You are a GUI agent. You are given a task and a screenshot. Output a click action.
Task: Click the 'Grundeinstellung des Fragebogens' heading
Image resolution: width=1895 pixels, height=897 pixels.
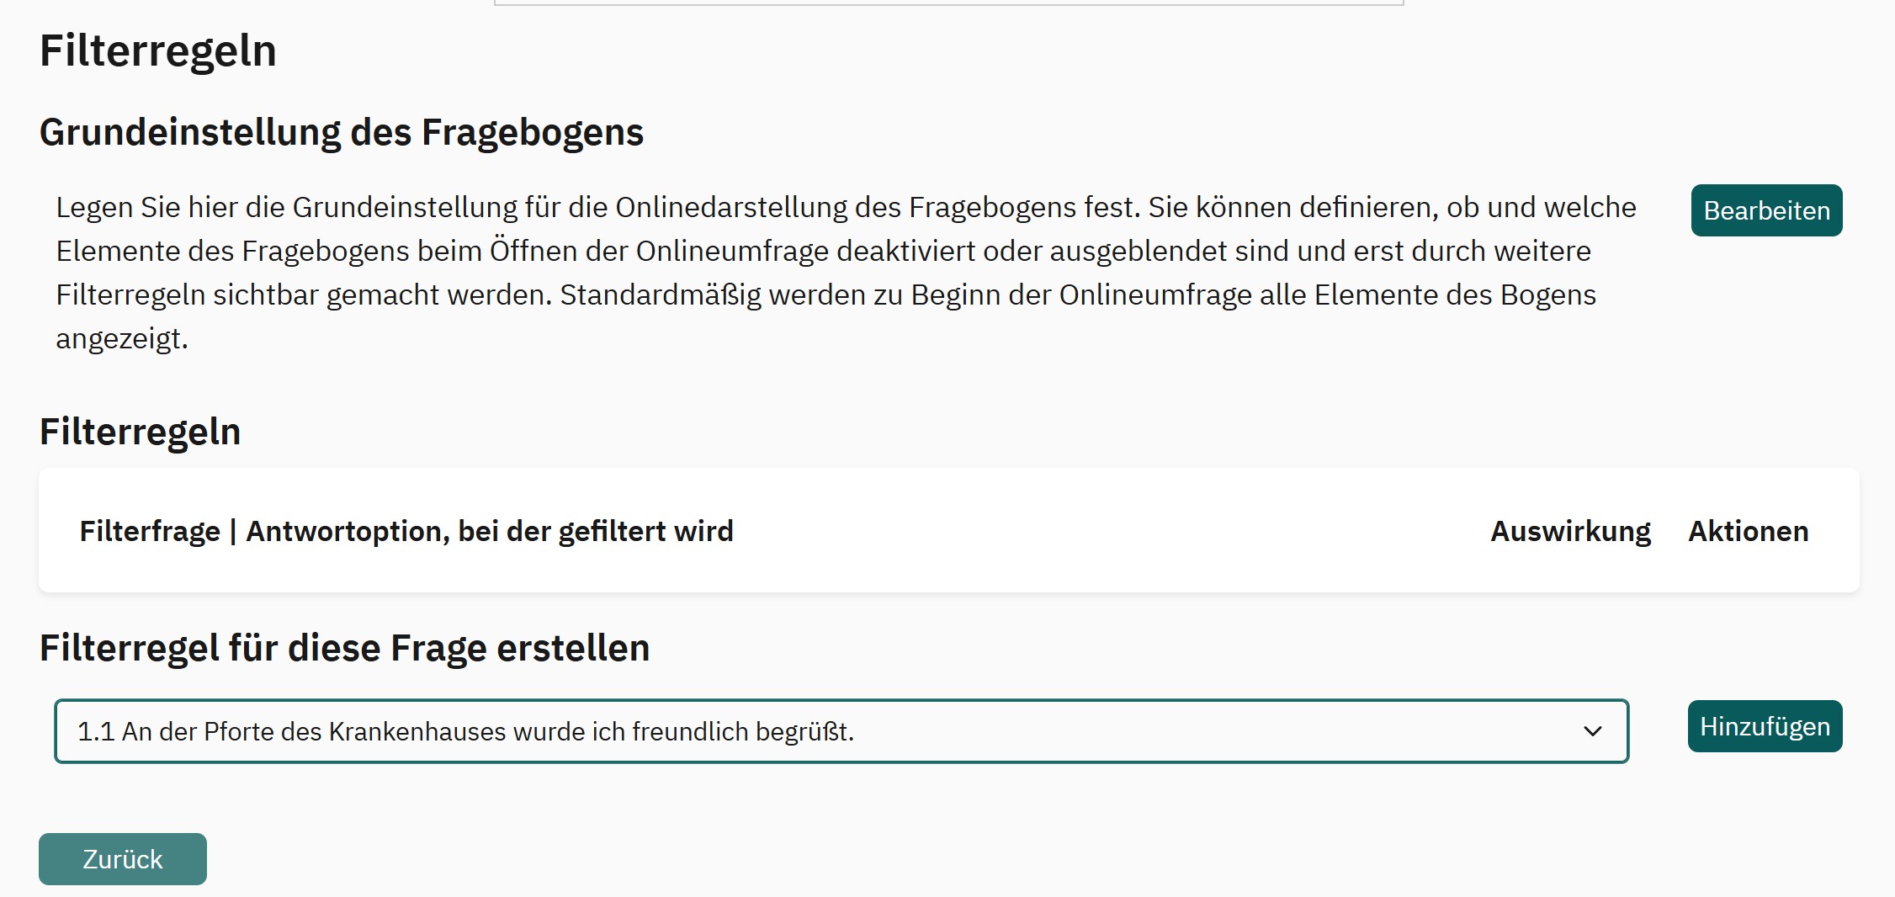click(x=341, y=132)
